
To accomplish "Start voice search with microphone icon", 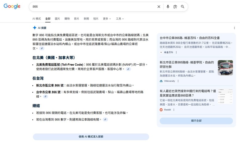I will (x=168, y=6).
